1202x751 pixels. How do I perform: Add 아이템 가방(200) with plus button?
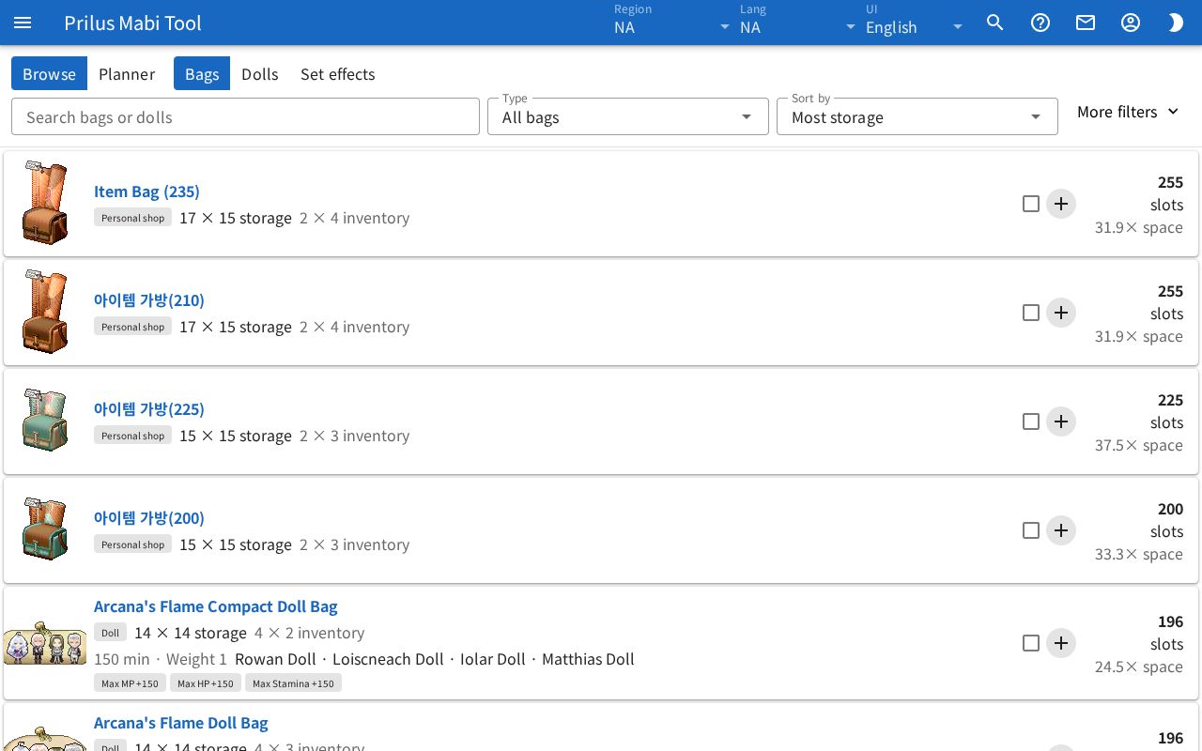(x=1061, y=530)
